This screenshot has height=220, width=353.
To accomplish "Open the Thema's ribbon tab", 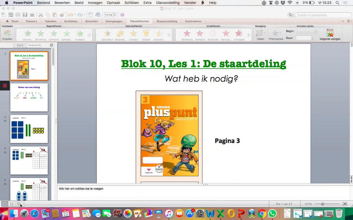I will pyautogui.click(x=31, y=21).
